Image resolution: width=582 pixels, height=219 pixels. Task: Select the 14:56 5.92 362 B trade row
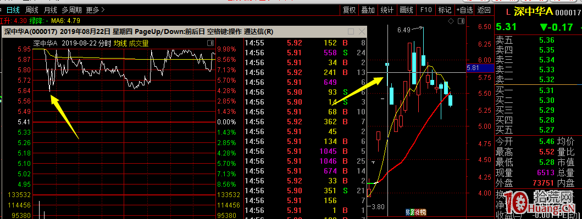point(305,122)
